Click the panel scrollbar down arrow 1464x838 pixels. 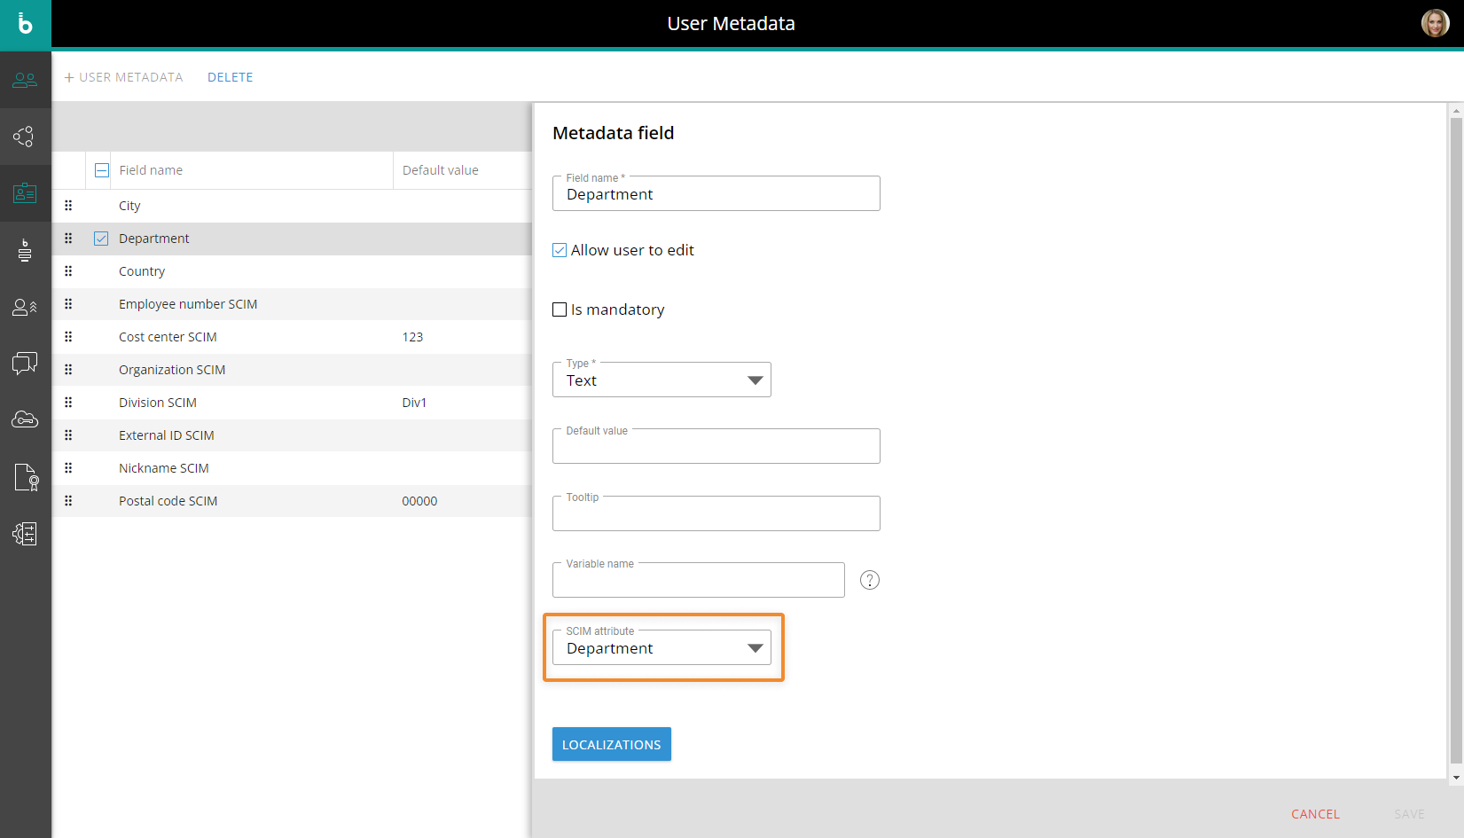(1456, 778)
